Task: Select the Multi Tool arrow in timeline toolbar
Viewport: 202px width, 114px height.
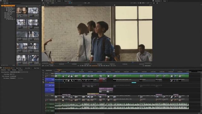Action: tap(43, 71)
